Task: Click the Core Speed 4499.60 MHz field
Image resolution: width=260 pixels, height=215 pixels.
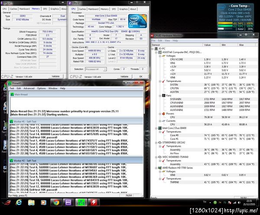Action: coord(94,51)
